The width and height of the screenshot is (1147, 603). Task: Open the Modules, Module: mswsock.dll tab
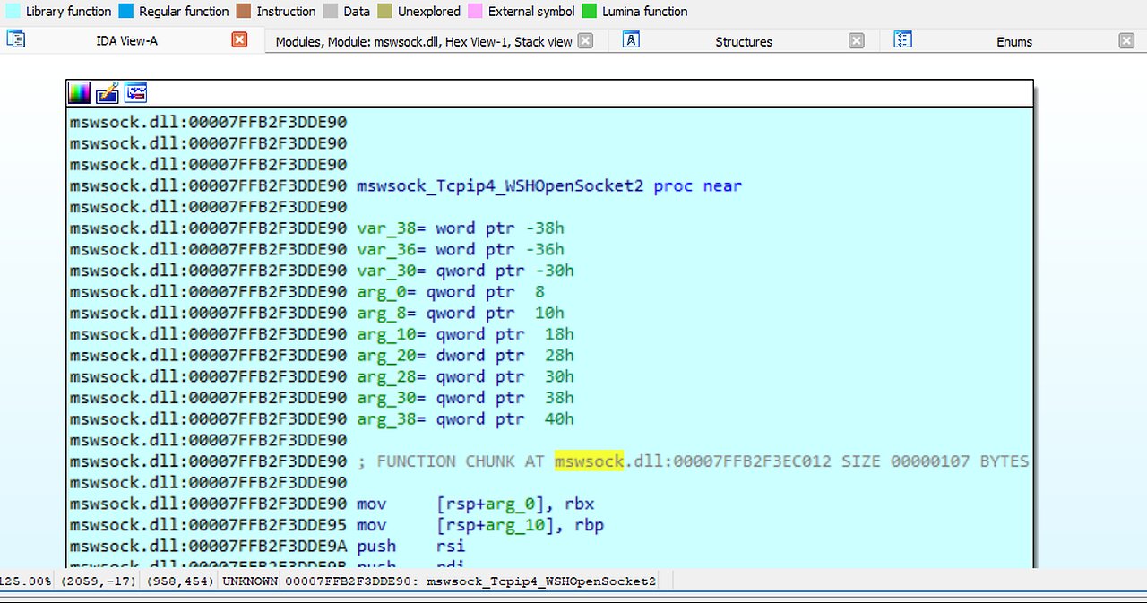(x=424, y=41)
